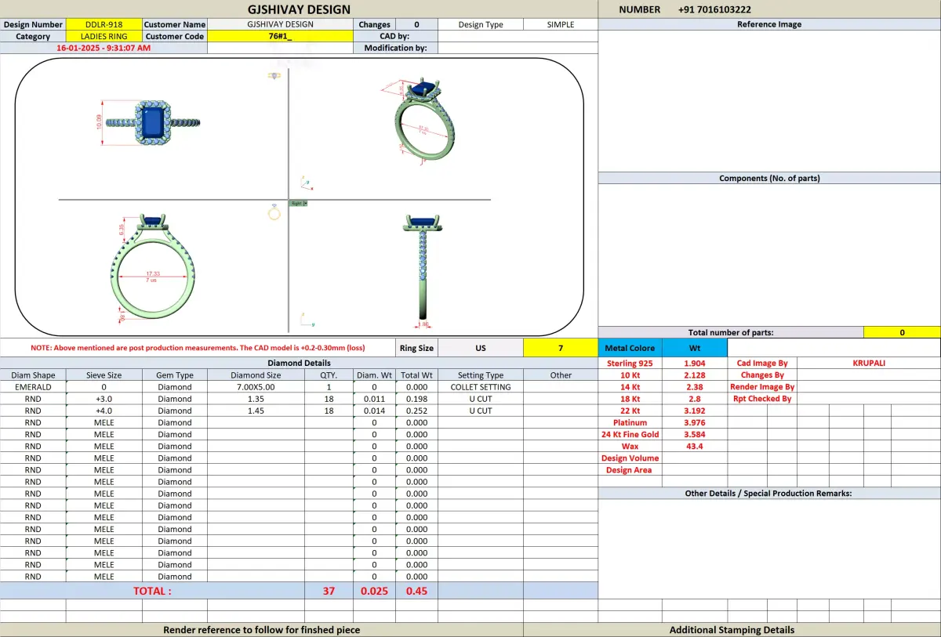
Task: Click the Reference Image header
Action: [x=769, y=24]
